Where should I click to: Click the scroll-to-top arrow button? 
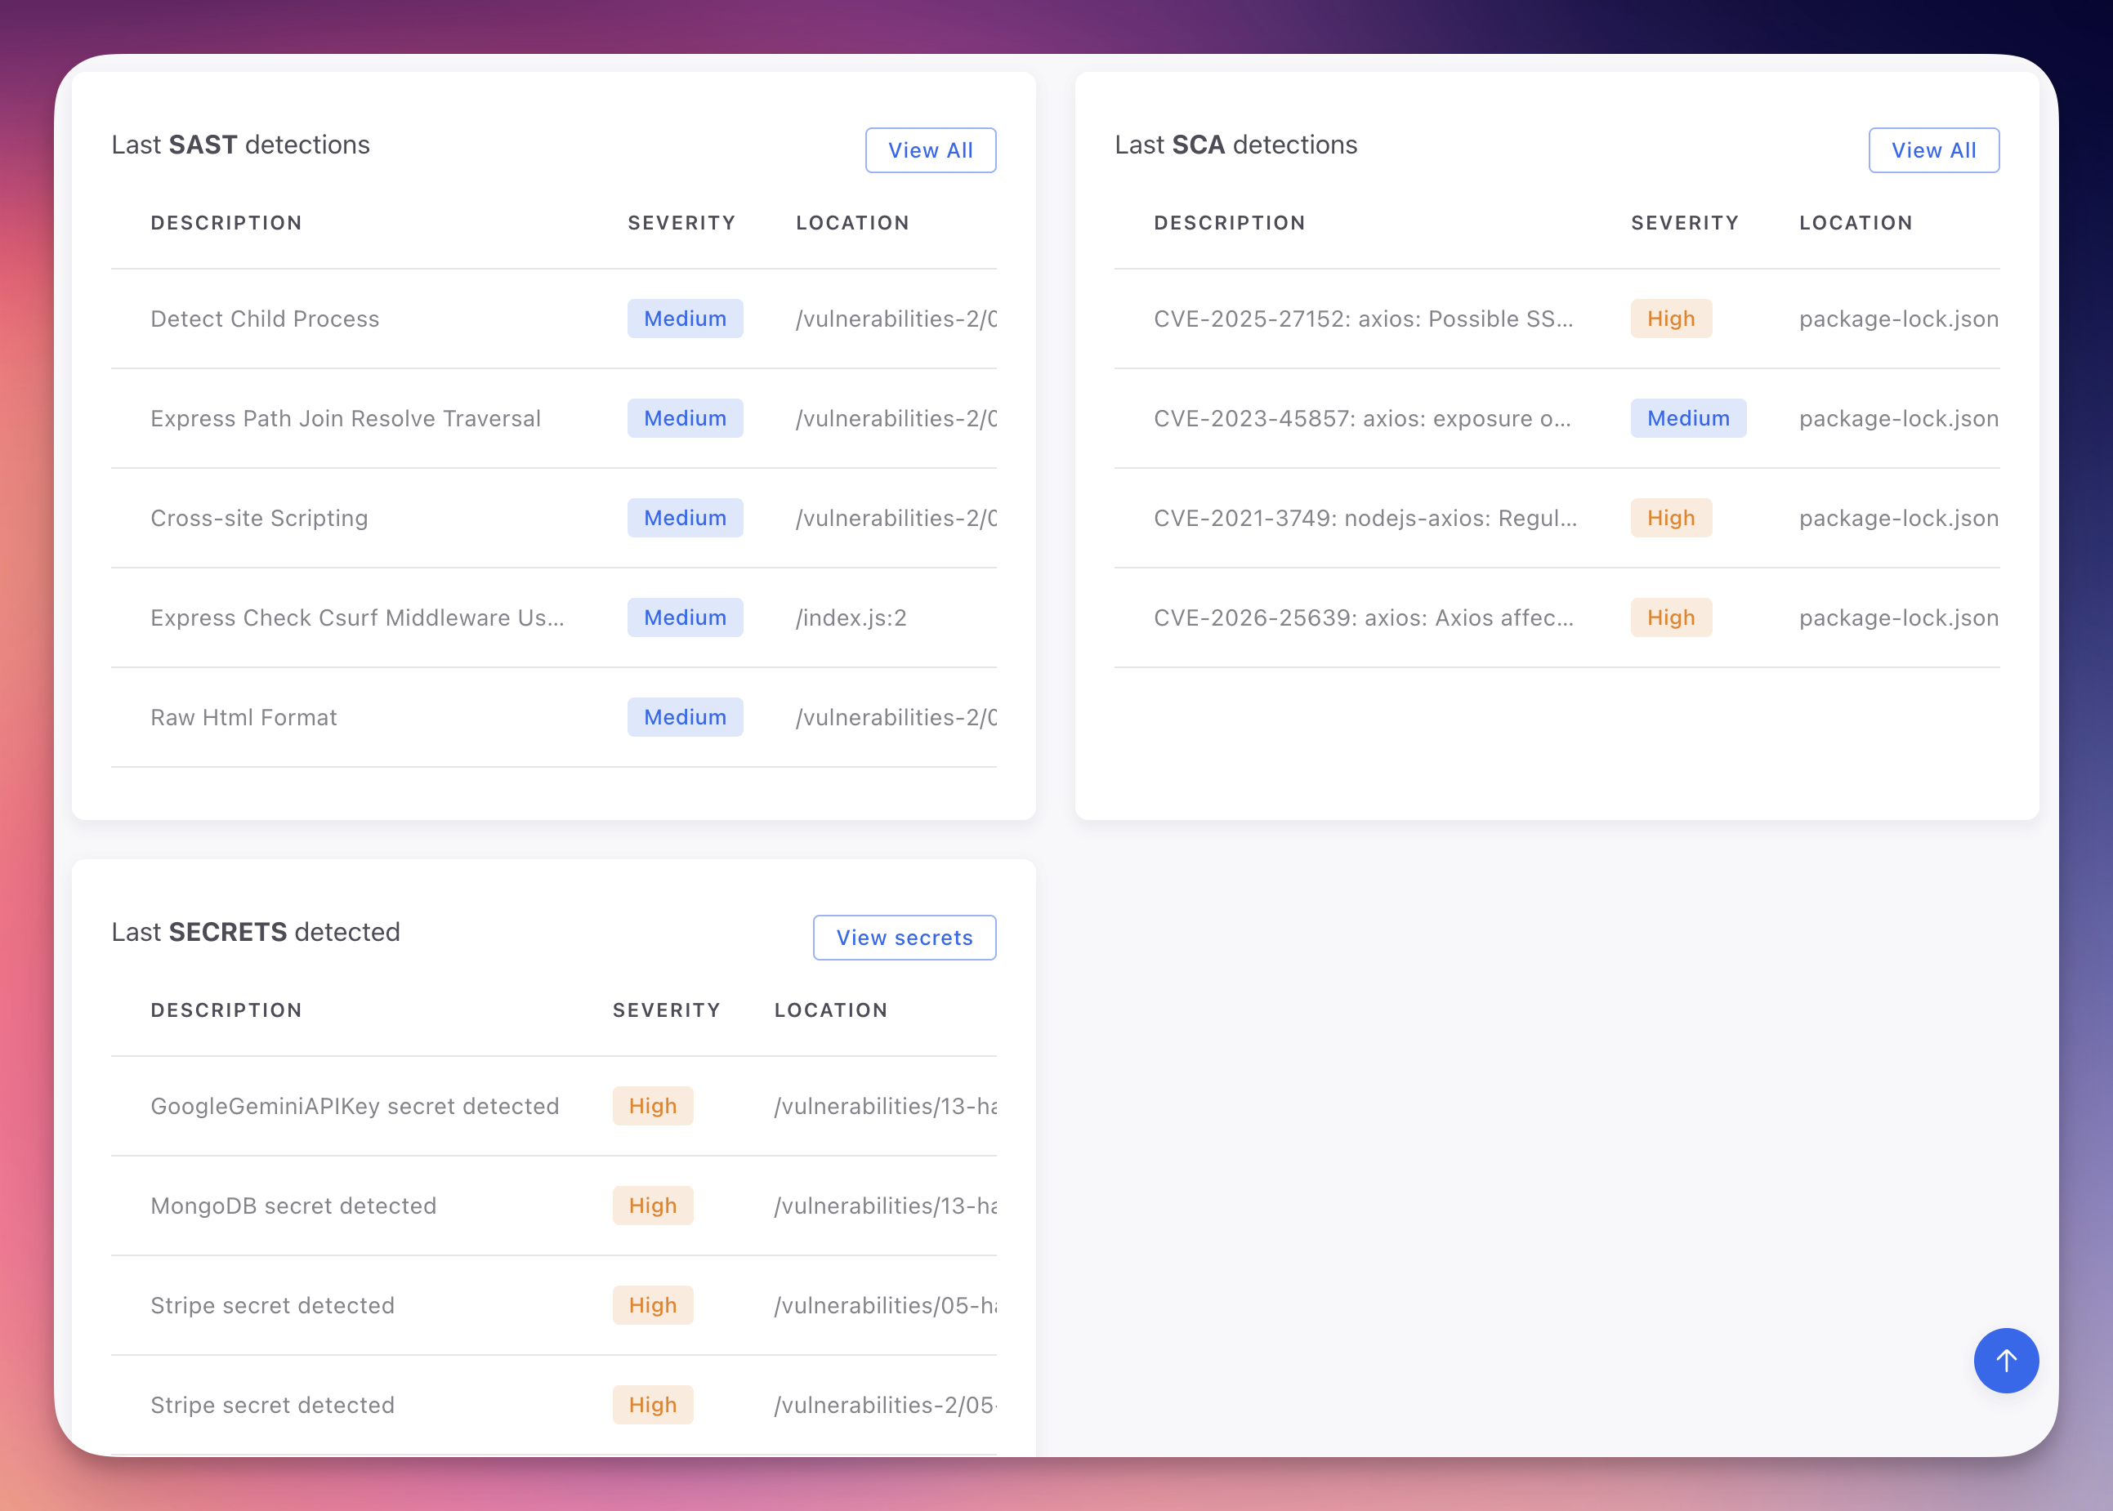point(2006,1360)
